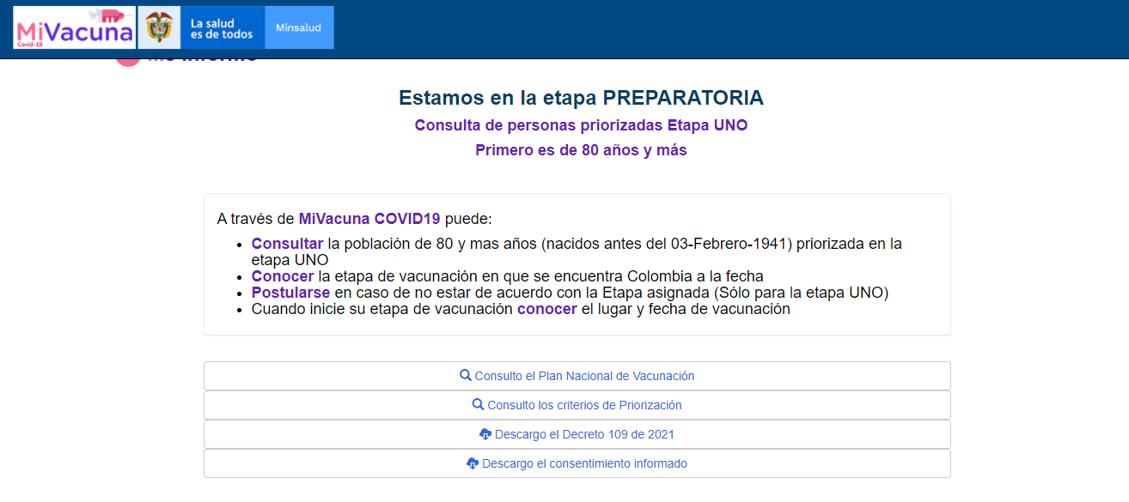
Task: Open the Minsalud badge in header
Action: [299, 28]
